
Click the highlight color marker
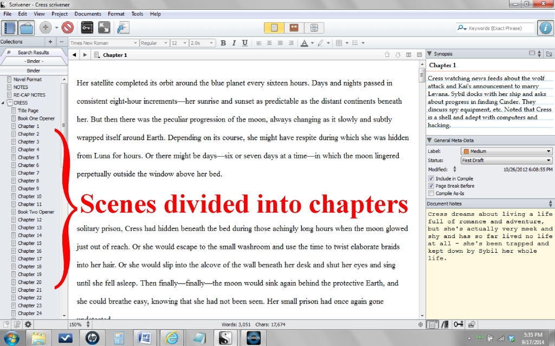pyautogui.click(x=321, y=43)
